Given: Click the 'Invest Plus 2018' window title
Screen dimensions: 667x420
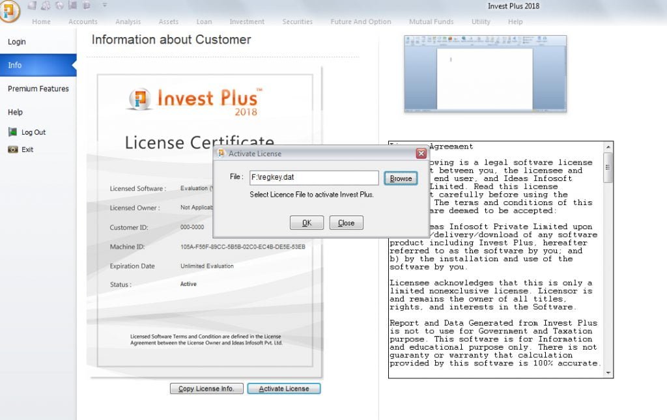Looking at the screenshot, I should click(513, 6).
